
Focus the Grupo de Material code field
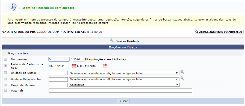click(58, 85)
